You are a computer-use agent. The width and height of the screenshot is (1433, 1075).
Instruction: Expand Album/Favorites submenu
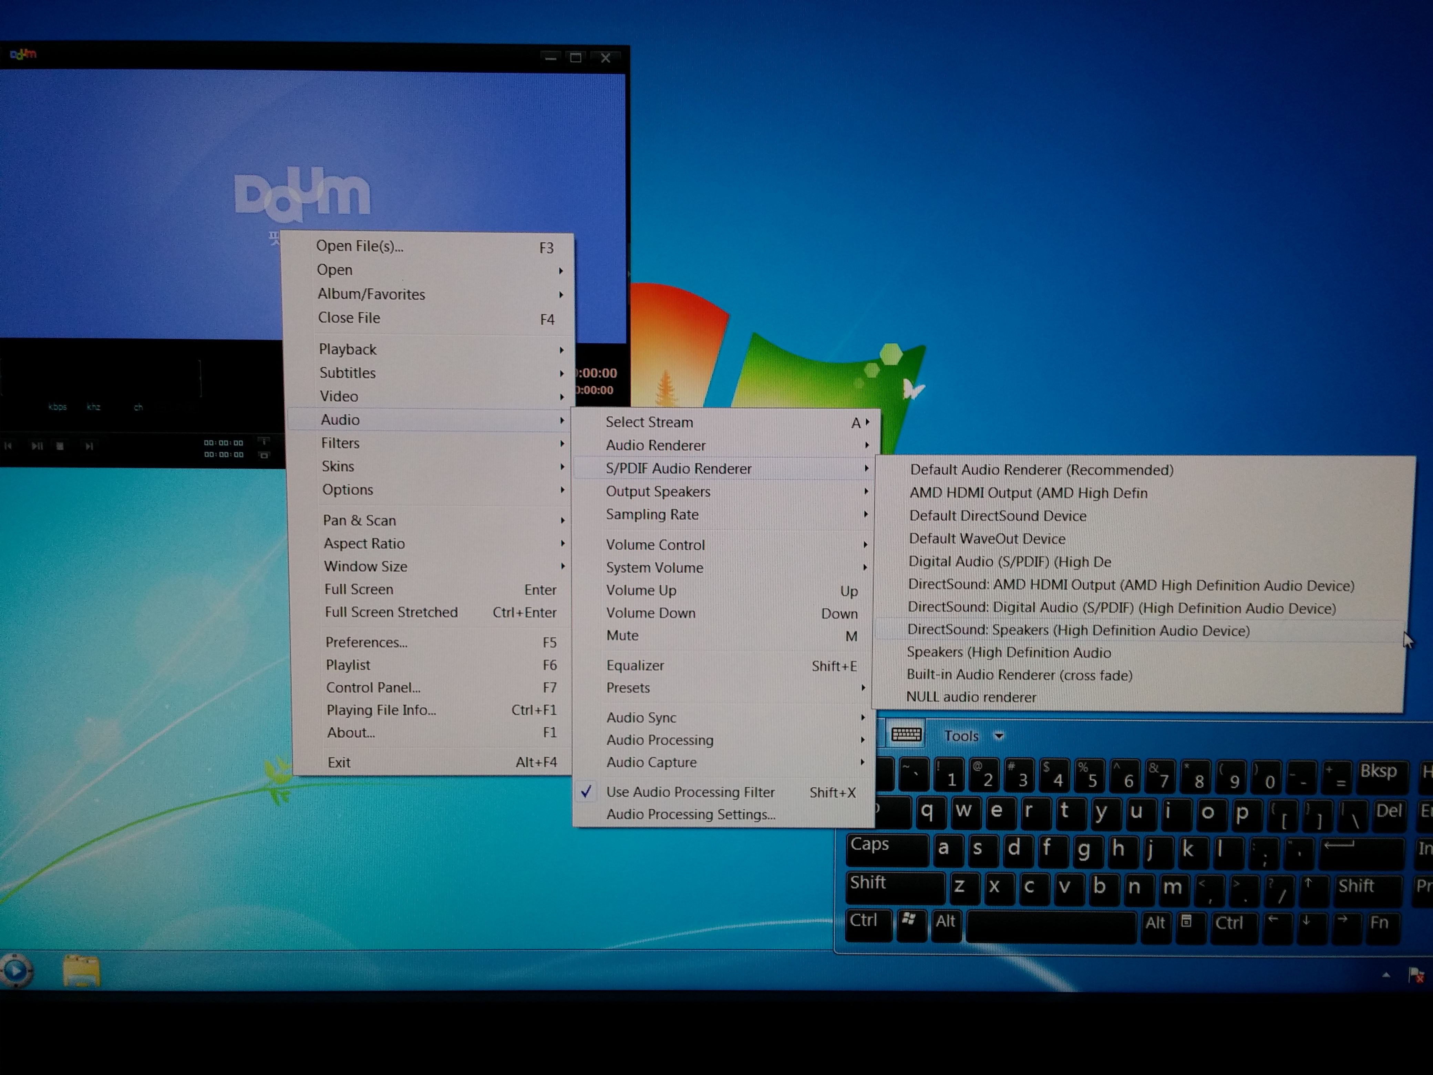428,294
